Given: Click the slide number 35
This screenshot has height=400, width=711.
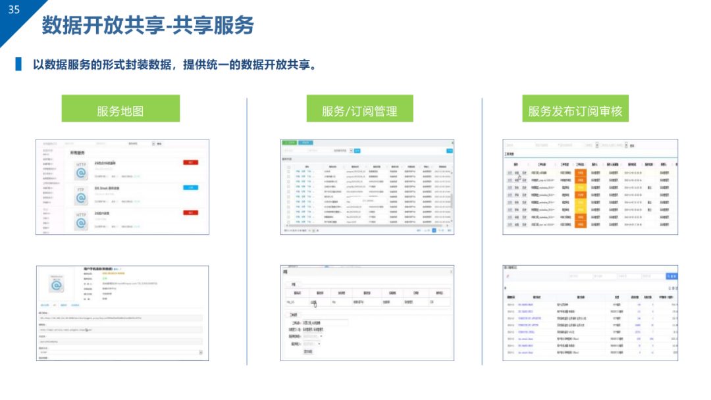Looking at the screenshot, I should point(14,9).
